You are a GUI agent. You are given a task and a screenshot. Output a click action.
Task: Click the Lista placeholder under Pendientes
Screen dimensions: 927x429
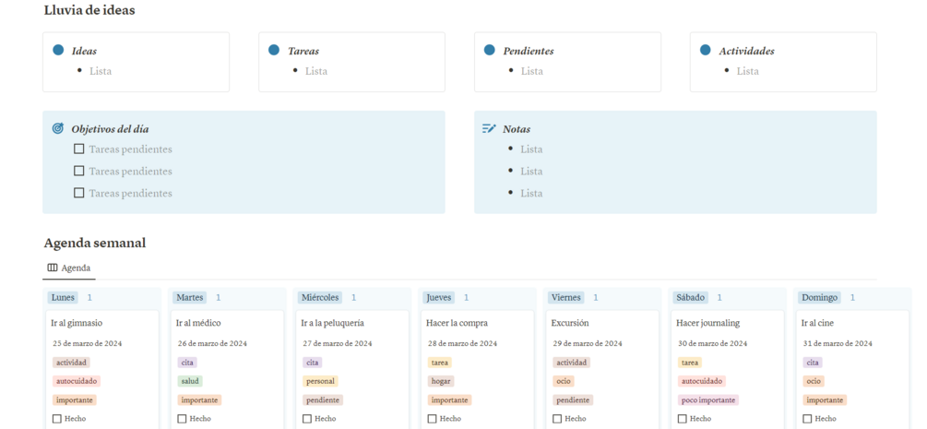pyautogui.click(x=532, y=71)
